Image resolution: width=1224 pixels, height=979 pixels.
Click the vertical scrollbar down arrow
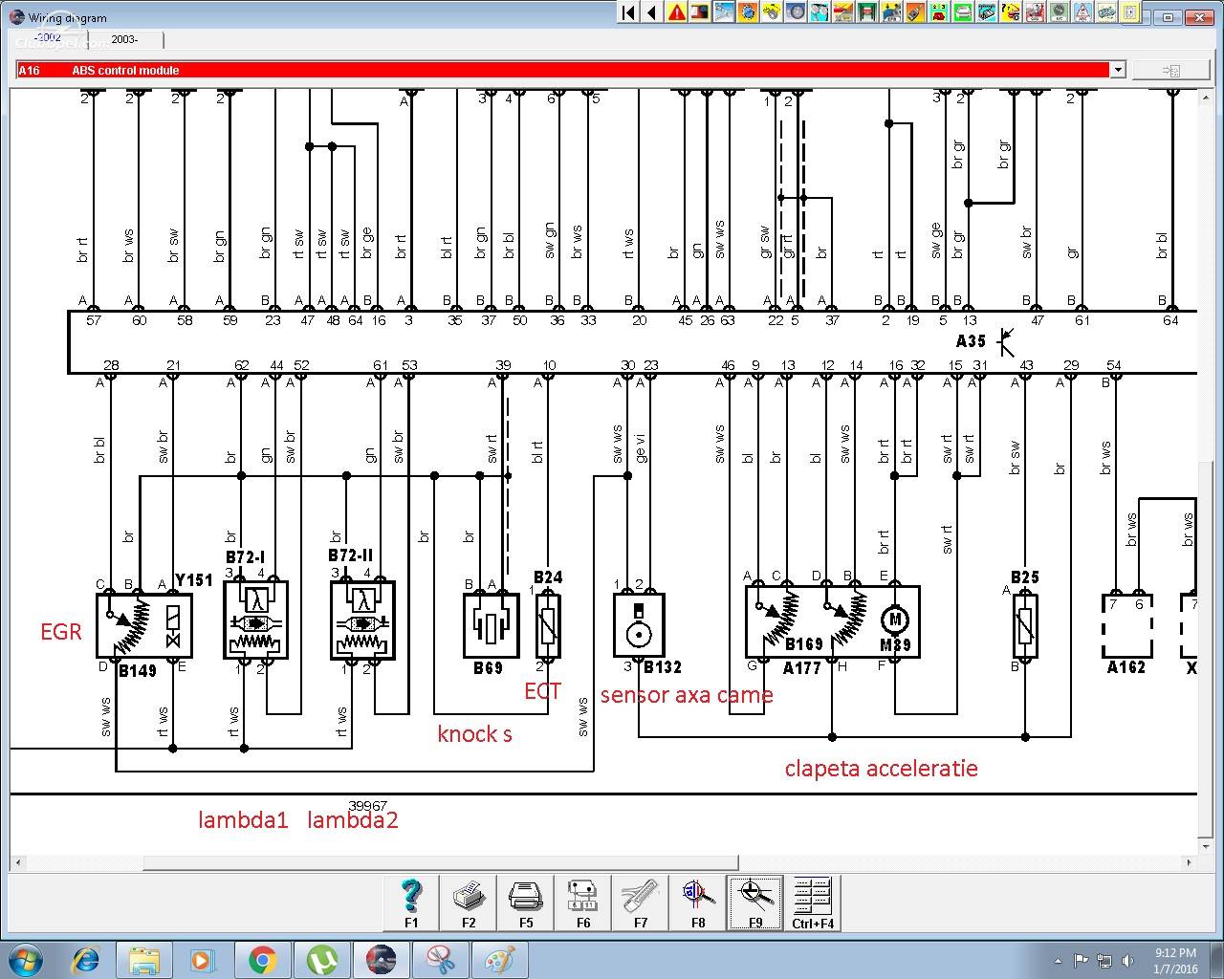pyautogui.click(x=1206, y=848)
